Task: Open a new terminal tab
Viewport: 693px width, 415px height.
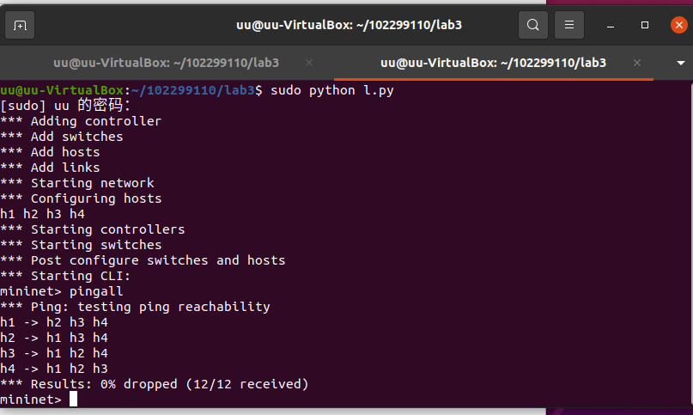Action: click(20, 25)
